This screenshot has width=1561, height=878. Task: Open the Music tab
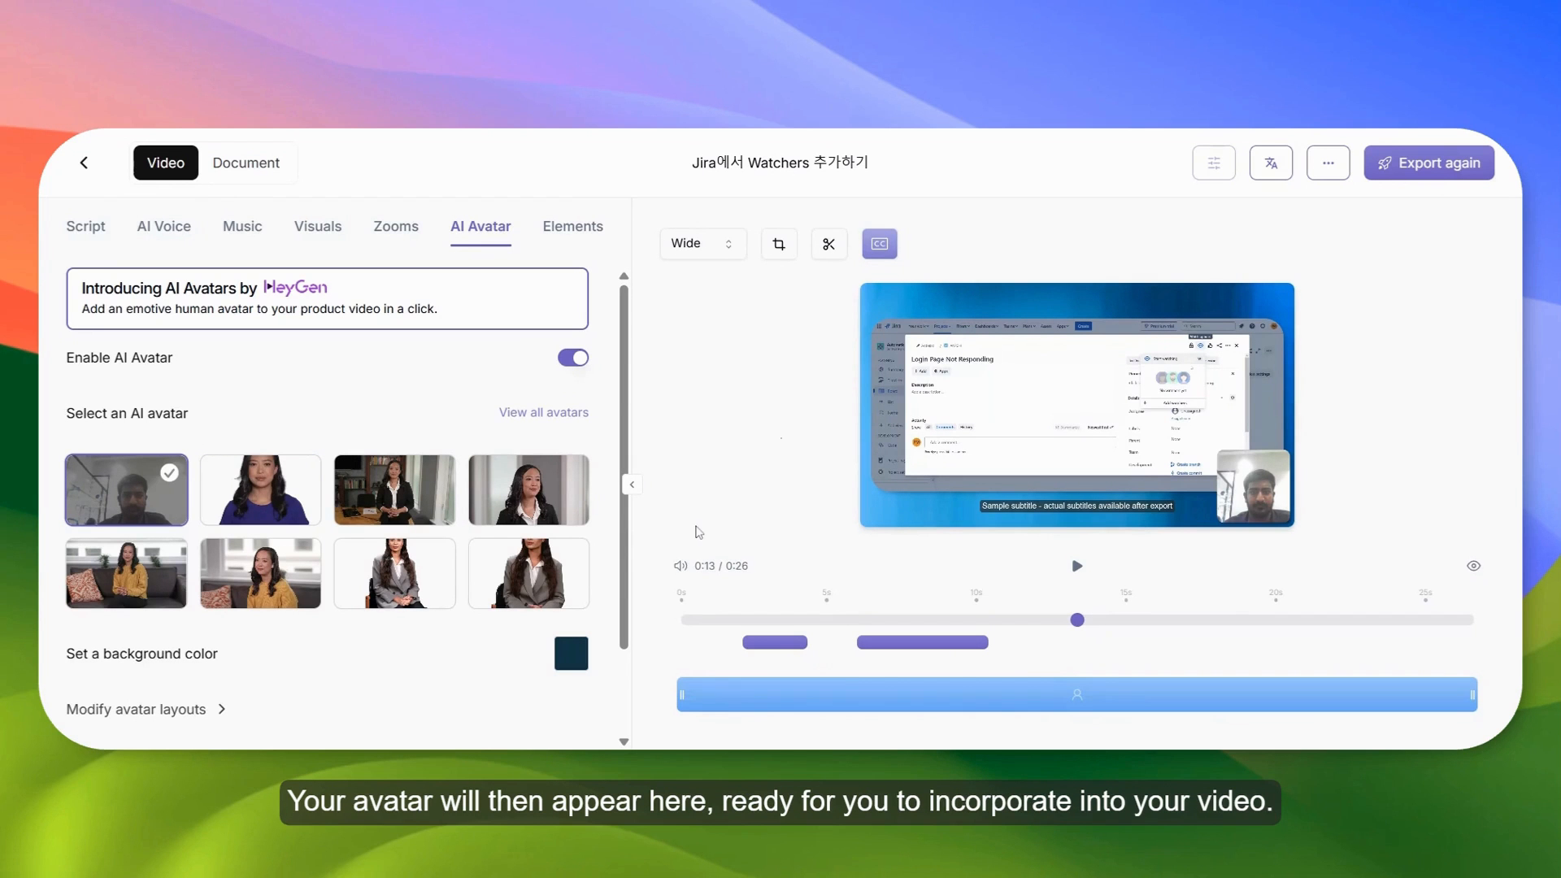coord(241,226)
